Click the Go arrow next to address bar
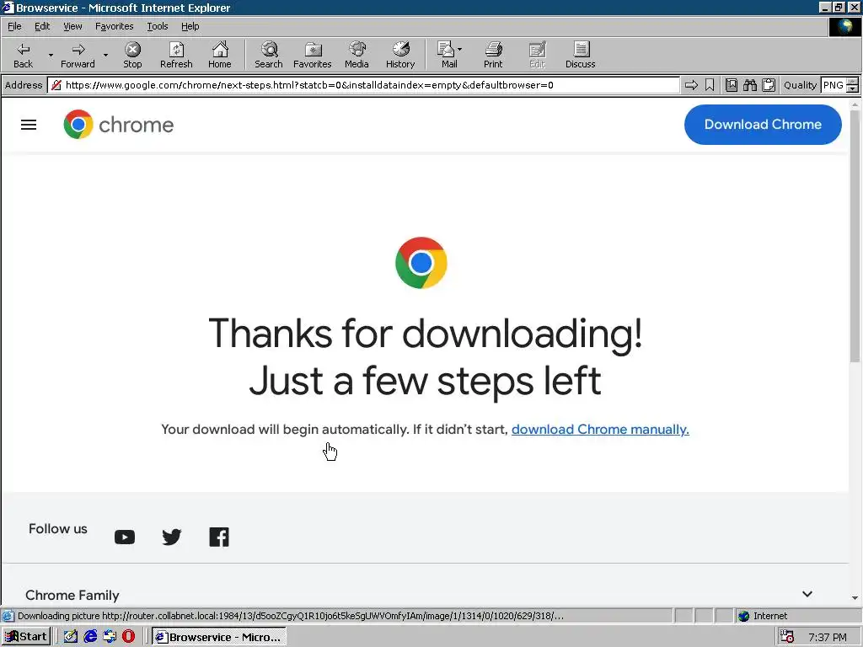The width and height of the screenshot is (863, 647). tap(691, 85)
